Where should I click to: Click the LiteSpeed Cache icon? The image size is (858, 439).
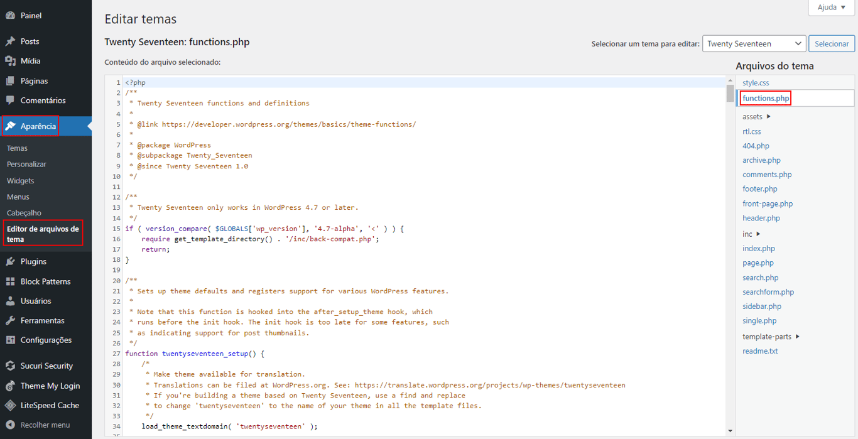click(11, 405)
